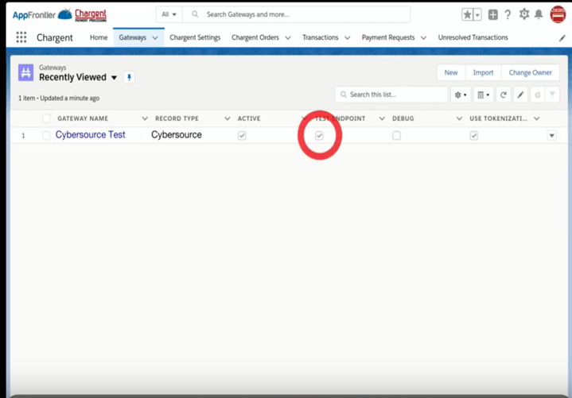Click the global actions plus icon
Viewport: 572px width, 398px height.
(x=492, y=14)
